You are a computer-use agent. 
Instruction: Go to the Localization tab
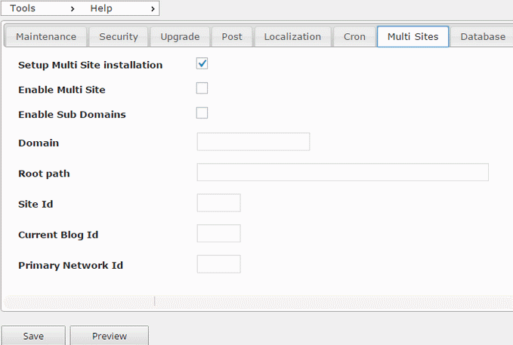[x=292, y=37]
